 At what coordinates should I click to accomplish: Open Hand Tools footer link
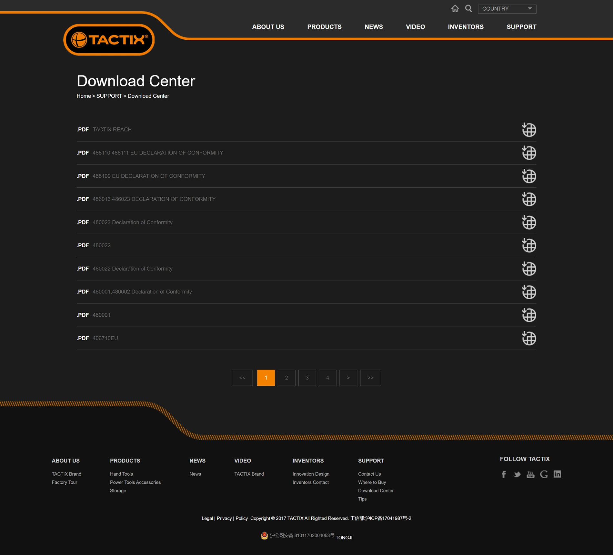[x=121, y=474]
